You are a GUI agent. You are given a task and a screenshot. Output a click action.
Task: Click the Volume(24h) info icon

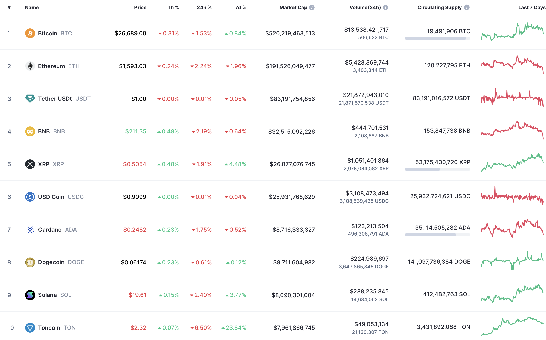(x=385, y=7)
